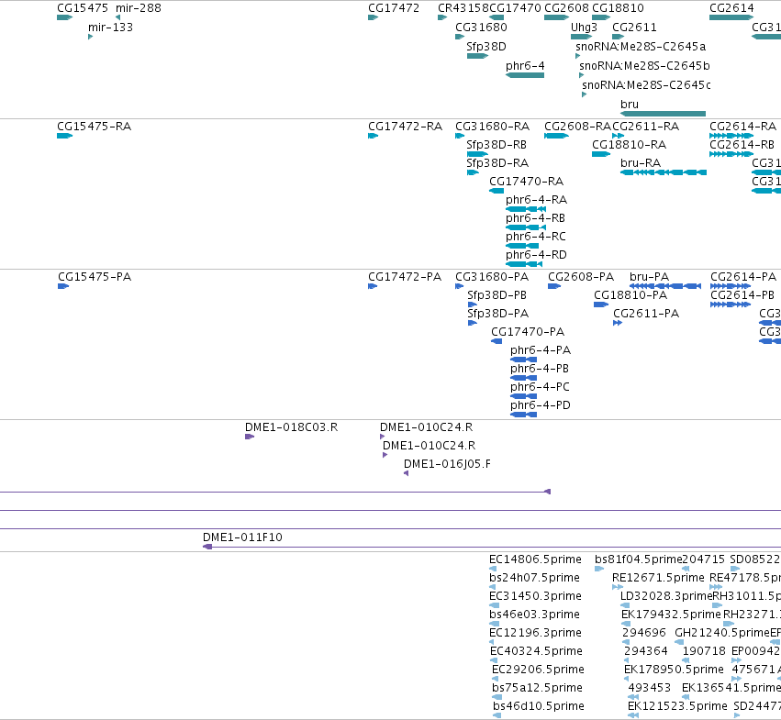Image resolution: width=781 pixels, height=720 pixels.
Task: Select the phr6-4-RC transcript label
Action: tap(535, 237)
